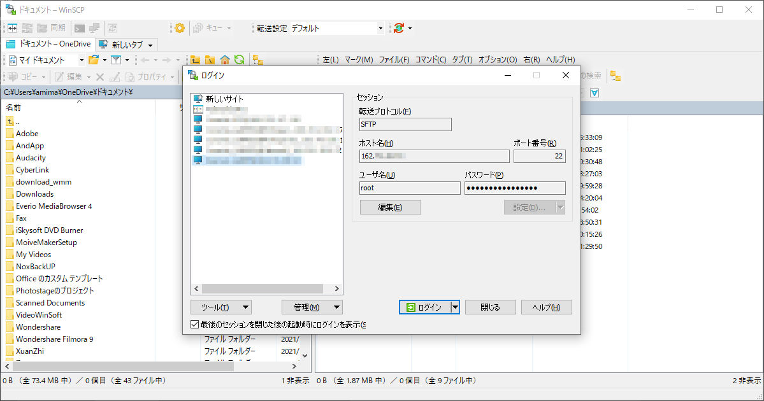Select 新しいサイト in the site list
The image size is (764, 401).
(224, 99)
